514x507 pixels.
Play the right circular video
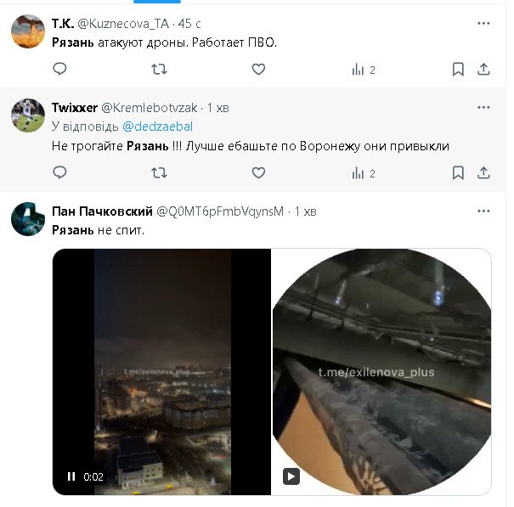(291, 476)
